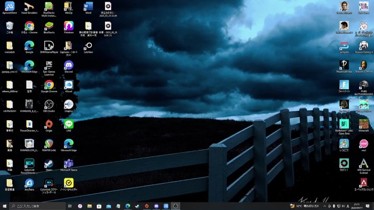Launch Epic Games Launcher from desktop
Viewport: 374px width, 210px height.
click(49, 68)
